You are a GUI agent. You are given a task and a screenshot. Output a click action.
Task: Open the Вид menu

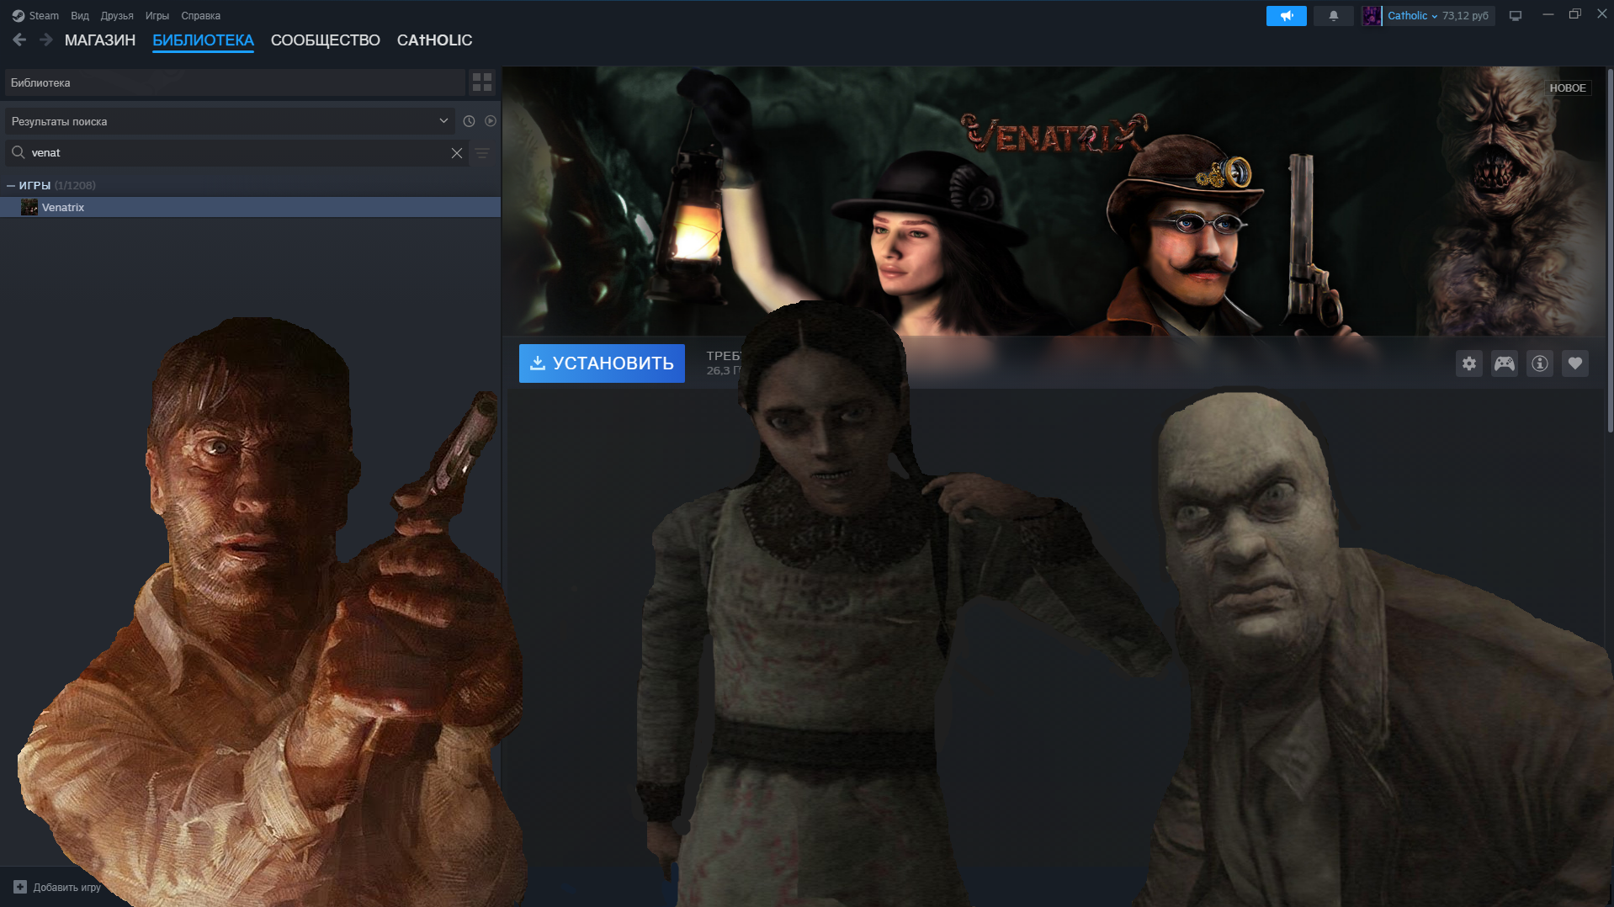coord(80,16)
